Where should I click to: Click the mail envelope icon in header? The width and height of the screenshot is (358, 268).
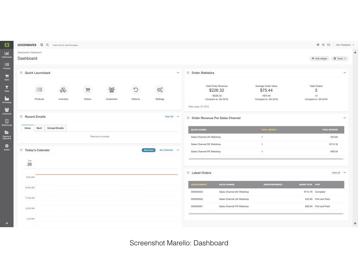pyautogui.click(x=329, y=45)
